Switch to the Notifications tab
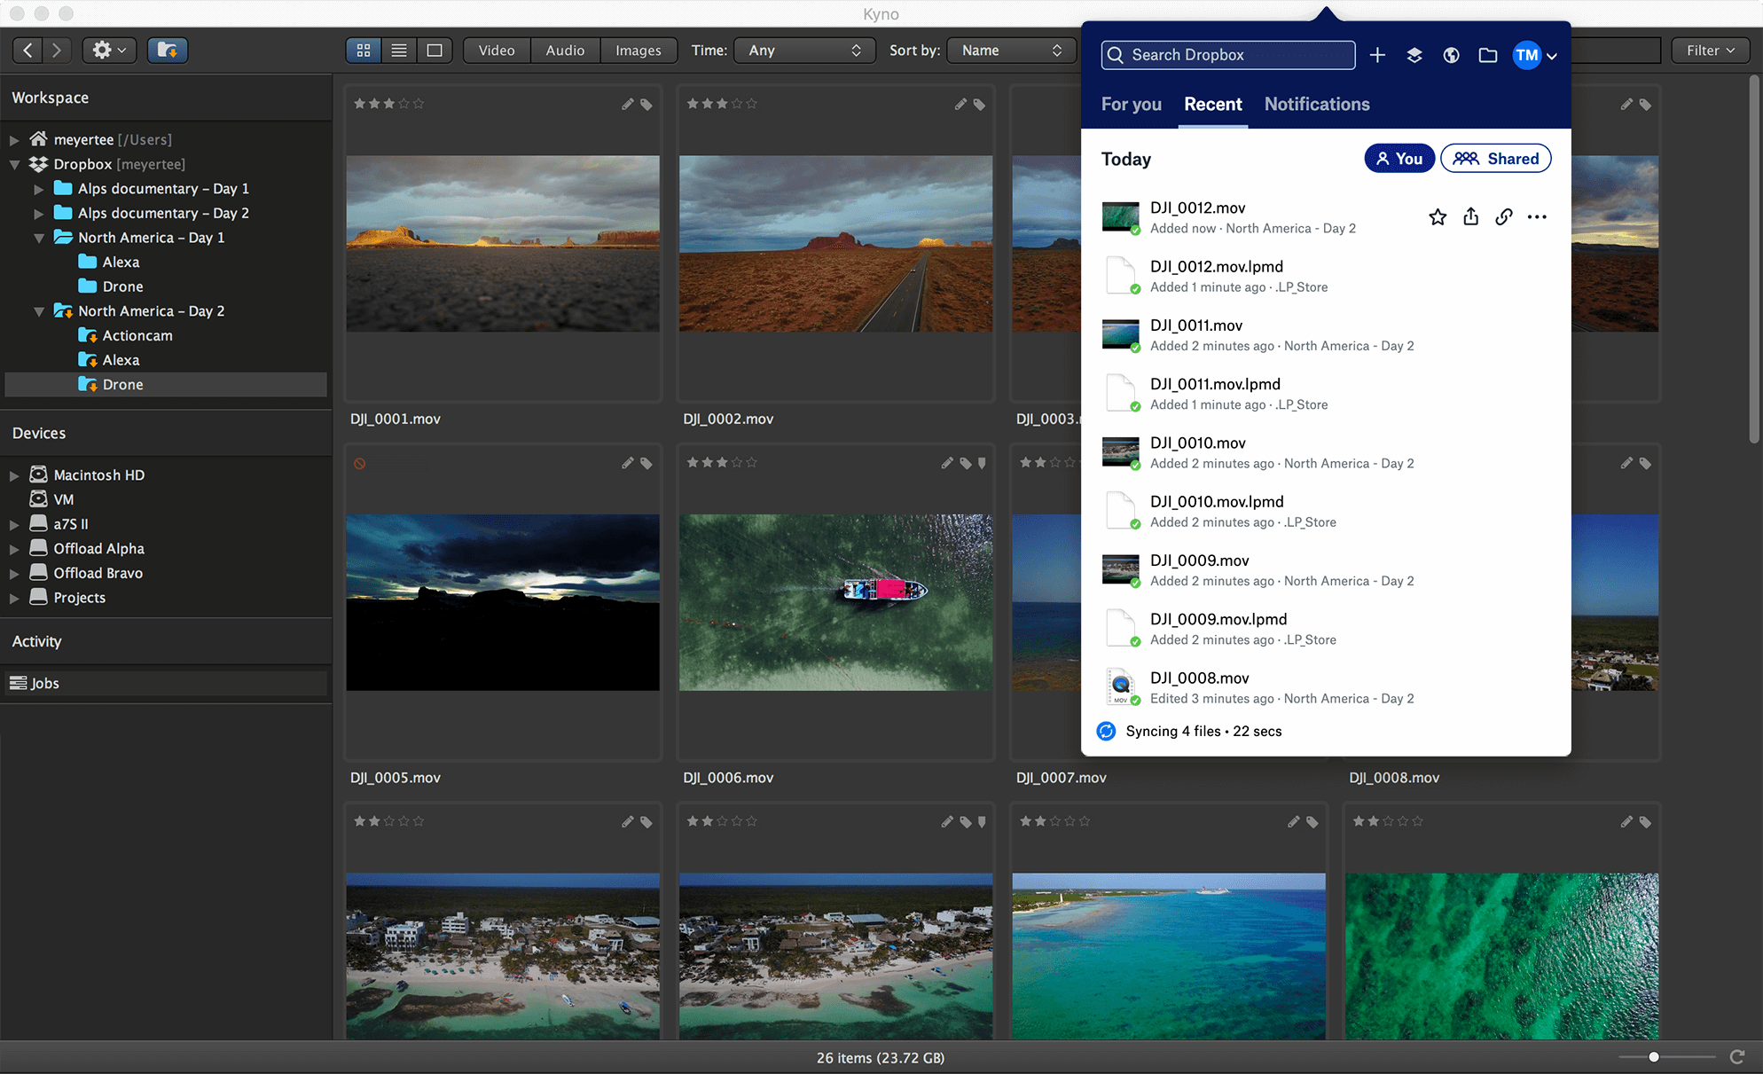1763x1074 pixels. (1317, 105)
